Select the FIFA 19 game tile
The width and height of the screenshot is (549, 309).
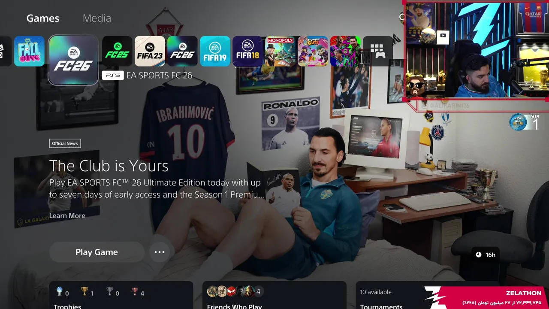pyautogui.click(x=215, y=51)
